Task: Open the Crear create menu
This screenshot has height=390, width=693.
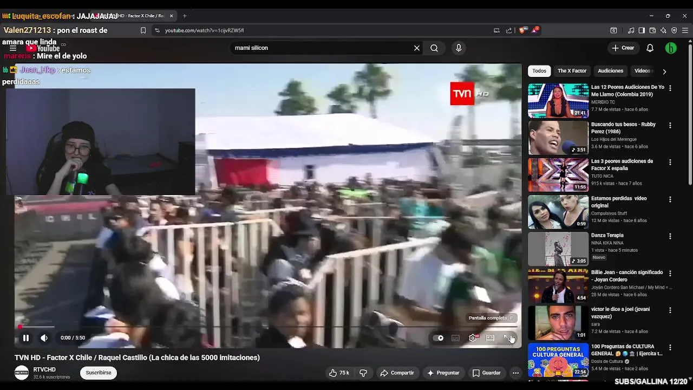Action: (x=623, y=48)
